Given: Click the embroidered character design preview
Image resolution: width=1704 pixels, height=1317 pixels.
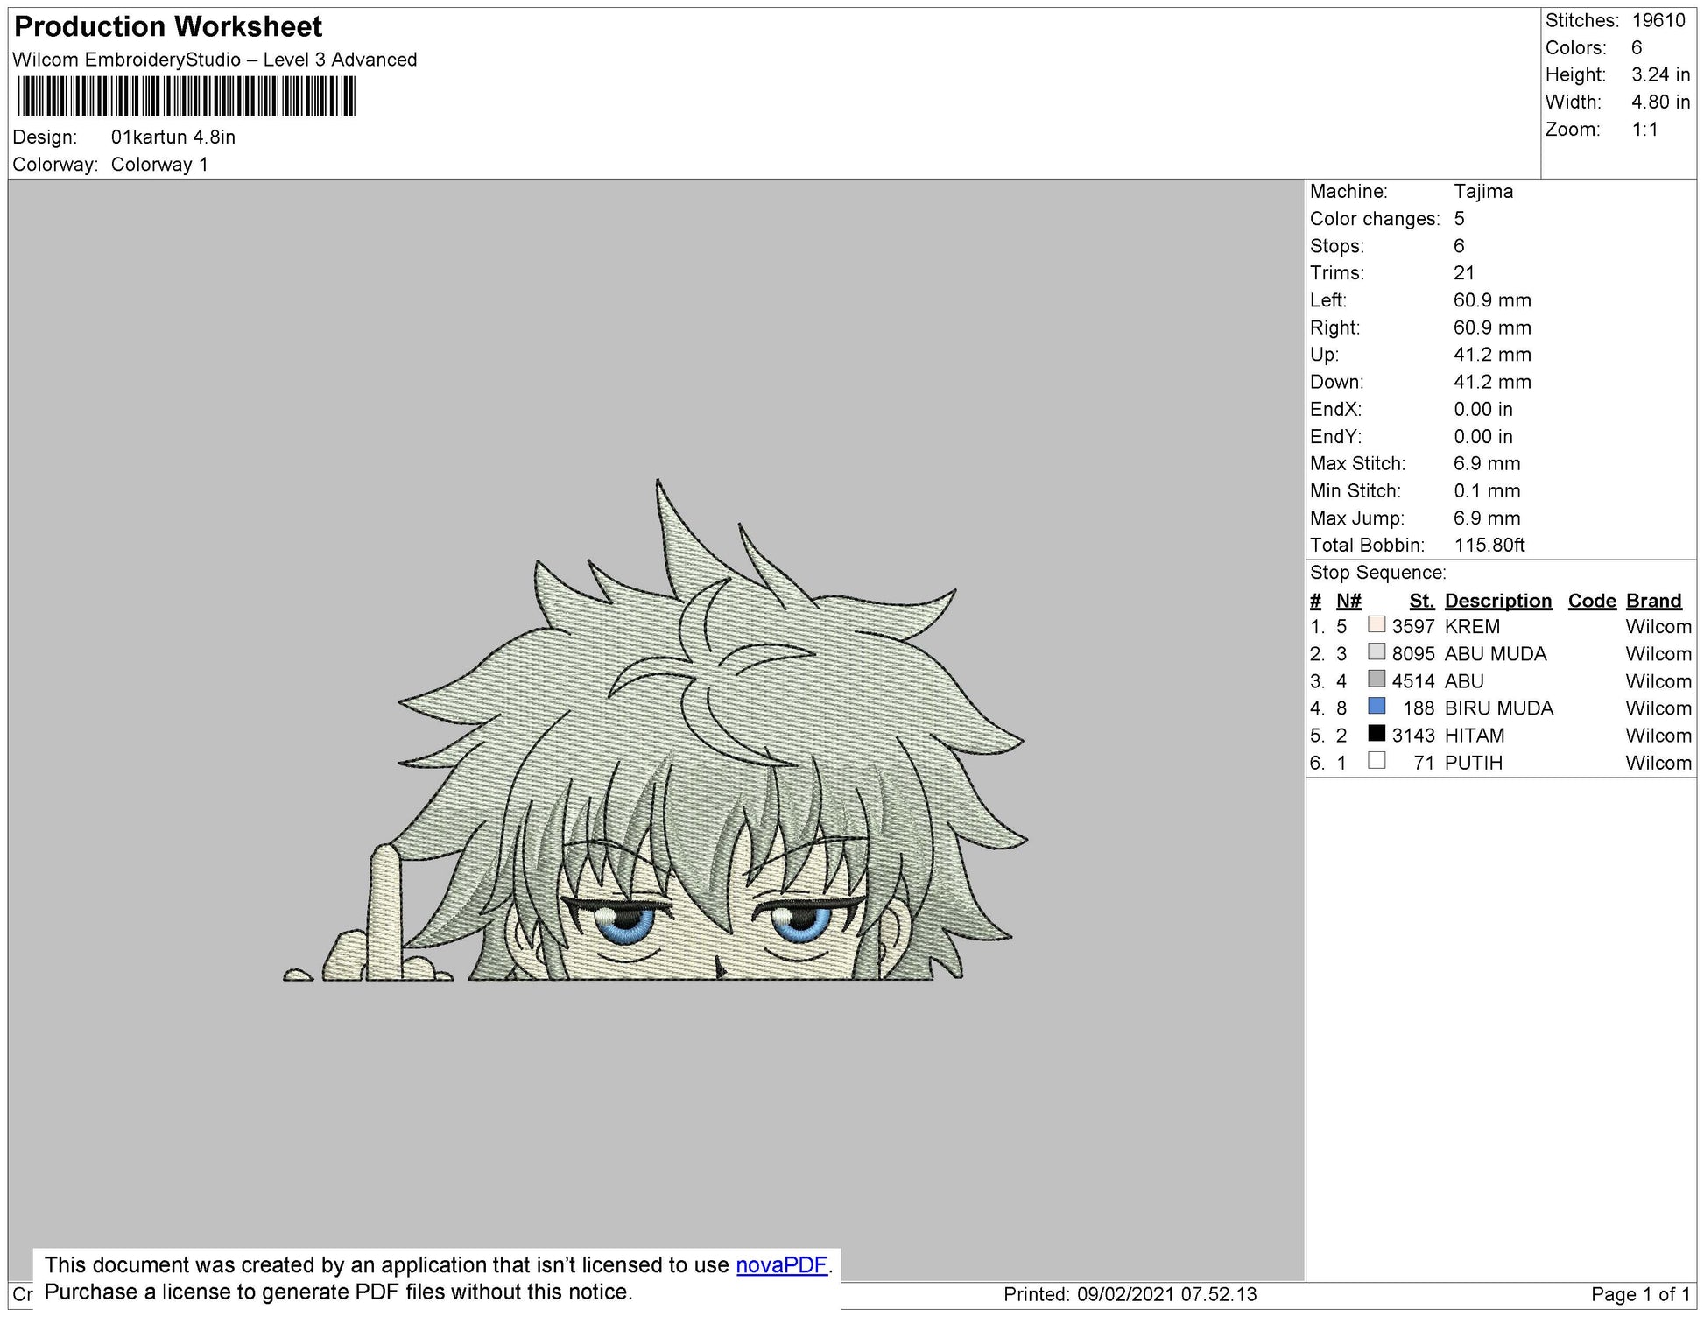Looking at the screenshot, I should pyautogui.click(x=655, y=729).
